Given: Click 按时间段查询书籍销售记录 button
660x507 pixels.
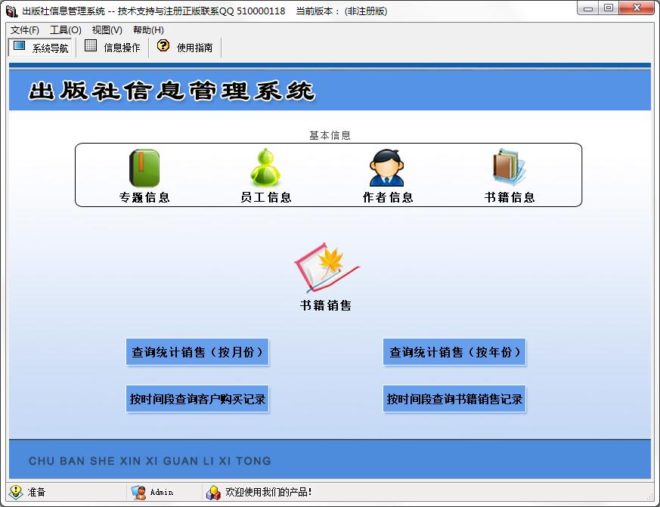Looking at the screenshot, I should [x=454, y=399].
